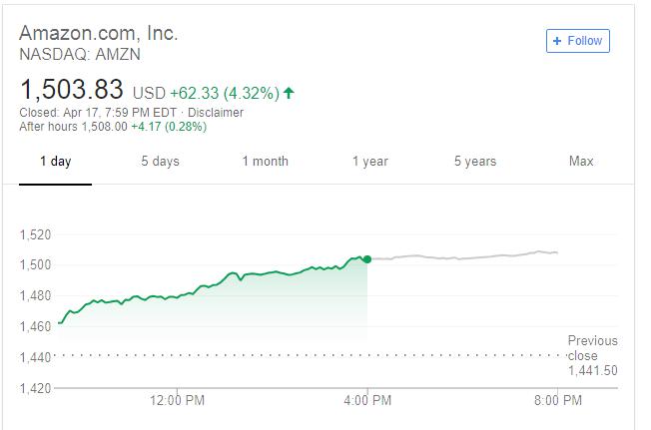Screen dimensions: 651x430
Task: Click the Previous close 1,441.50 label
Action: pyautogui.click(x=592, y=355)
